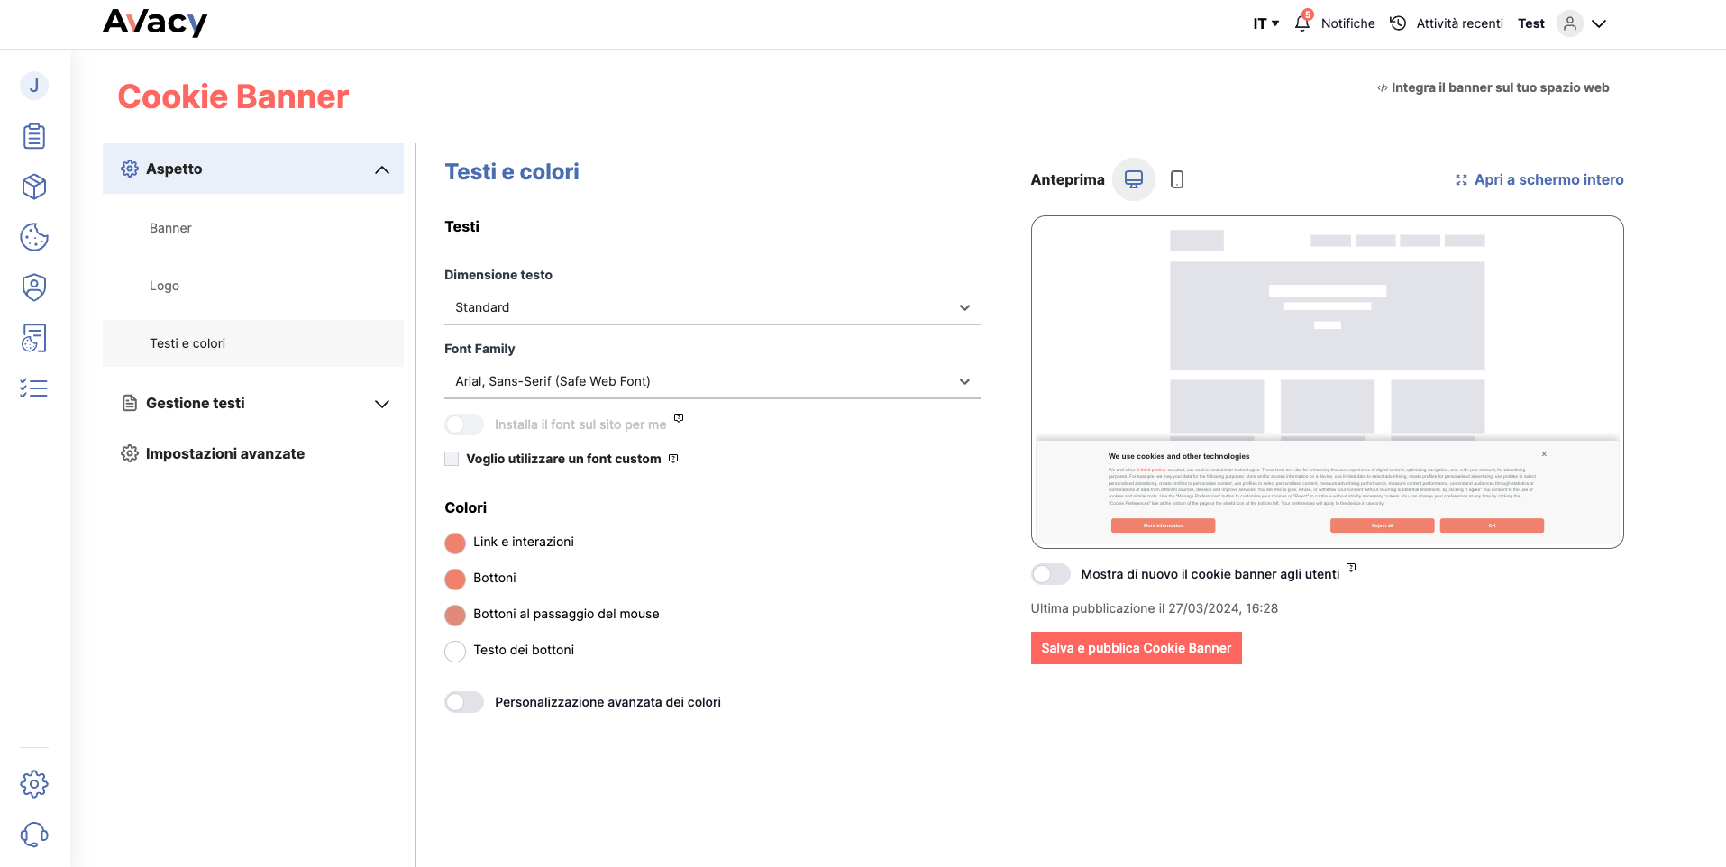Click Integra il banner sul tuo spazio web
1726x867 pixels.
(x=1493, y=87)
